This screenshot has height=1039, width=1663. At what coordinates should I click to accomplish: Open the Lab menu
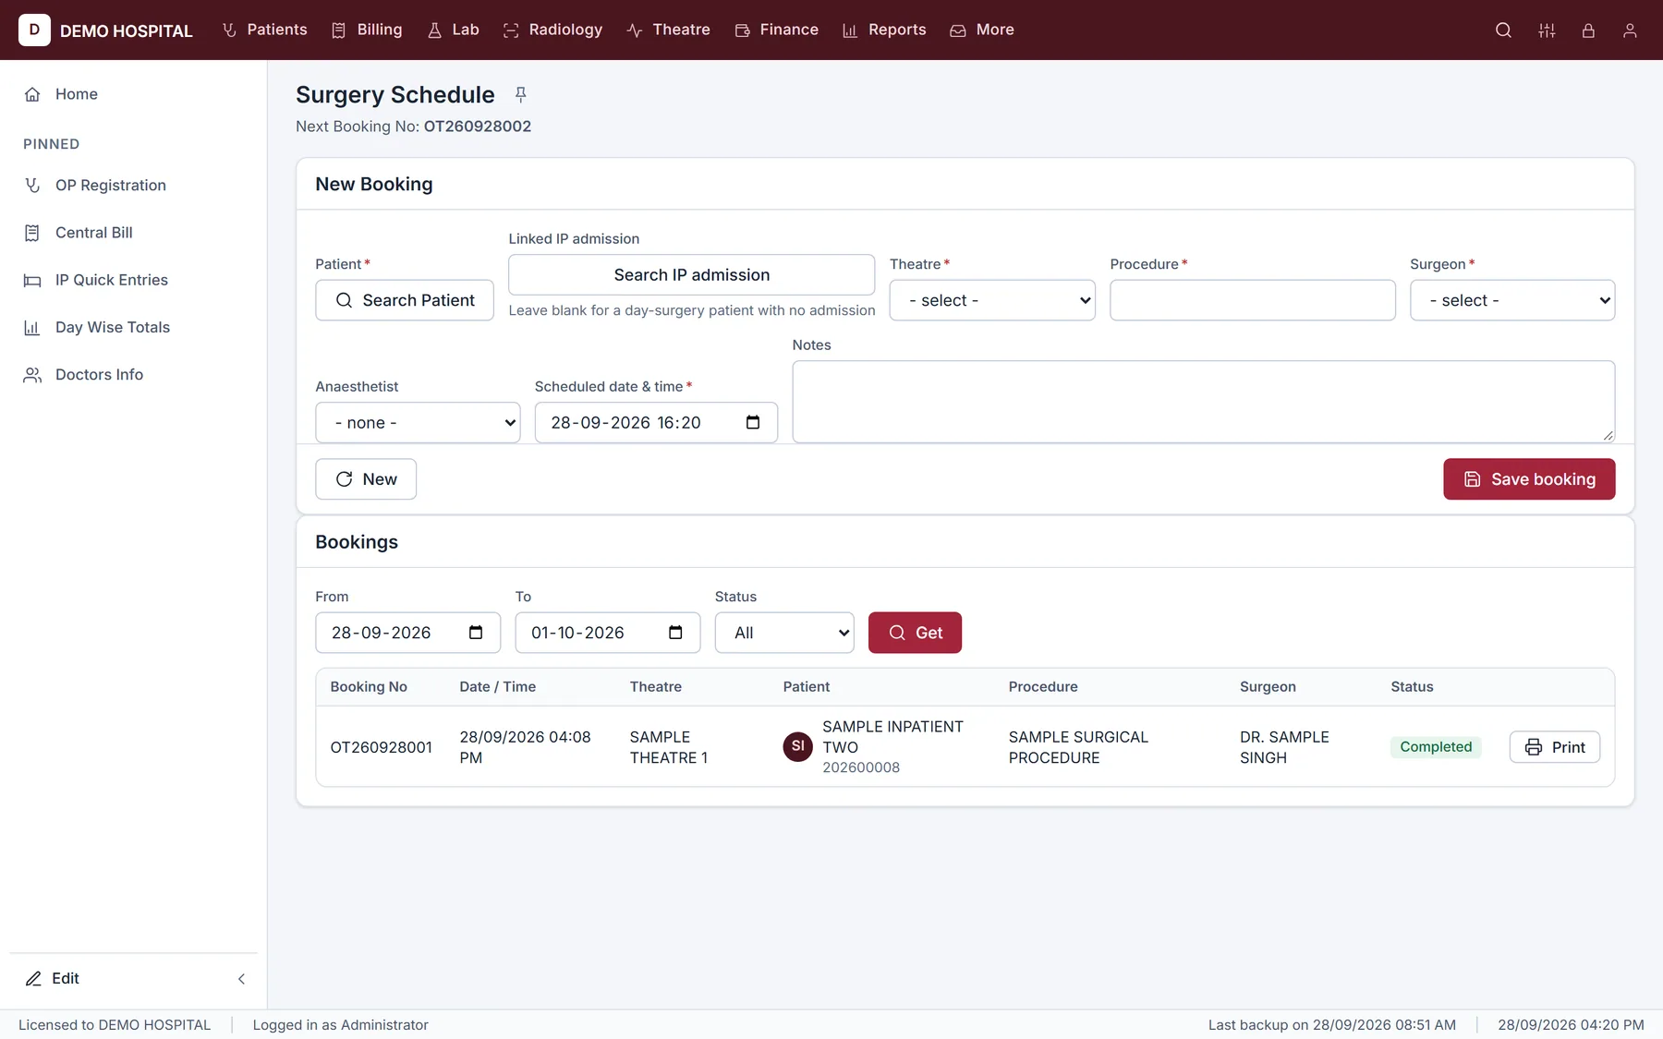(454, 30)
